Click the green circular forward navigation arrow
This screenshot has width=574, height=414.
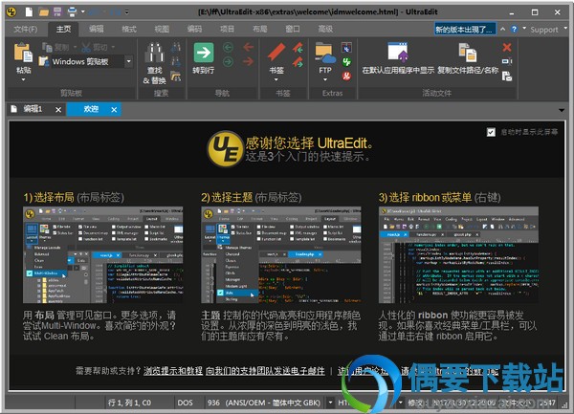coord(228,61)
